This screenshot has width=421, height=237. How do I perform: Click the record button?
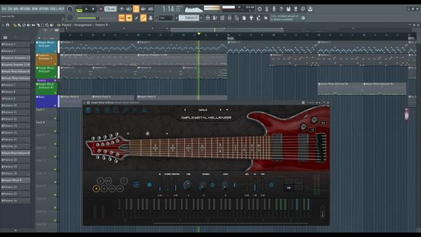(101, 9)
